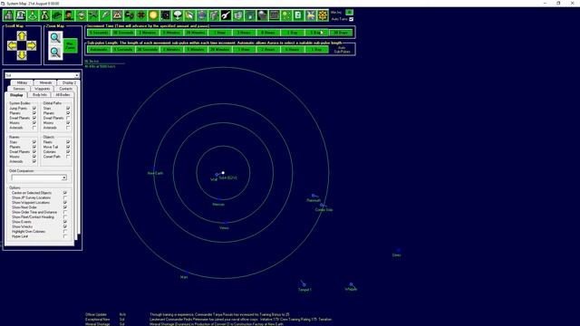Open the Display 2 tab
Image resolution: width=580 pixels, height=326 pixels.
pyautogui.click(x=69, y=82)
